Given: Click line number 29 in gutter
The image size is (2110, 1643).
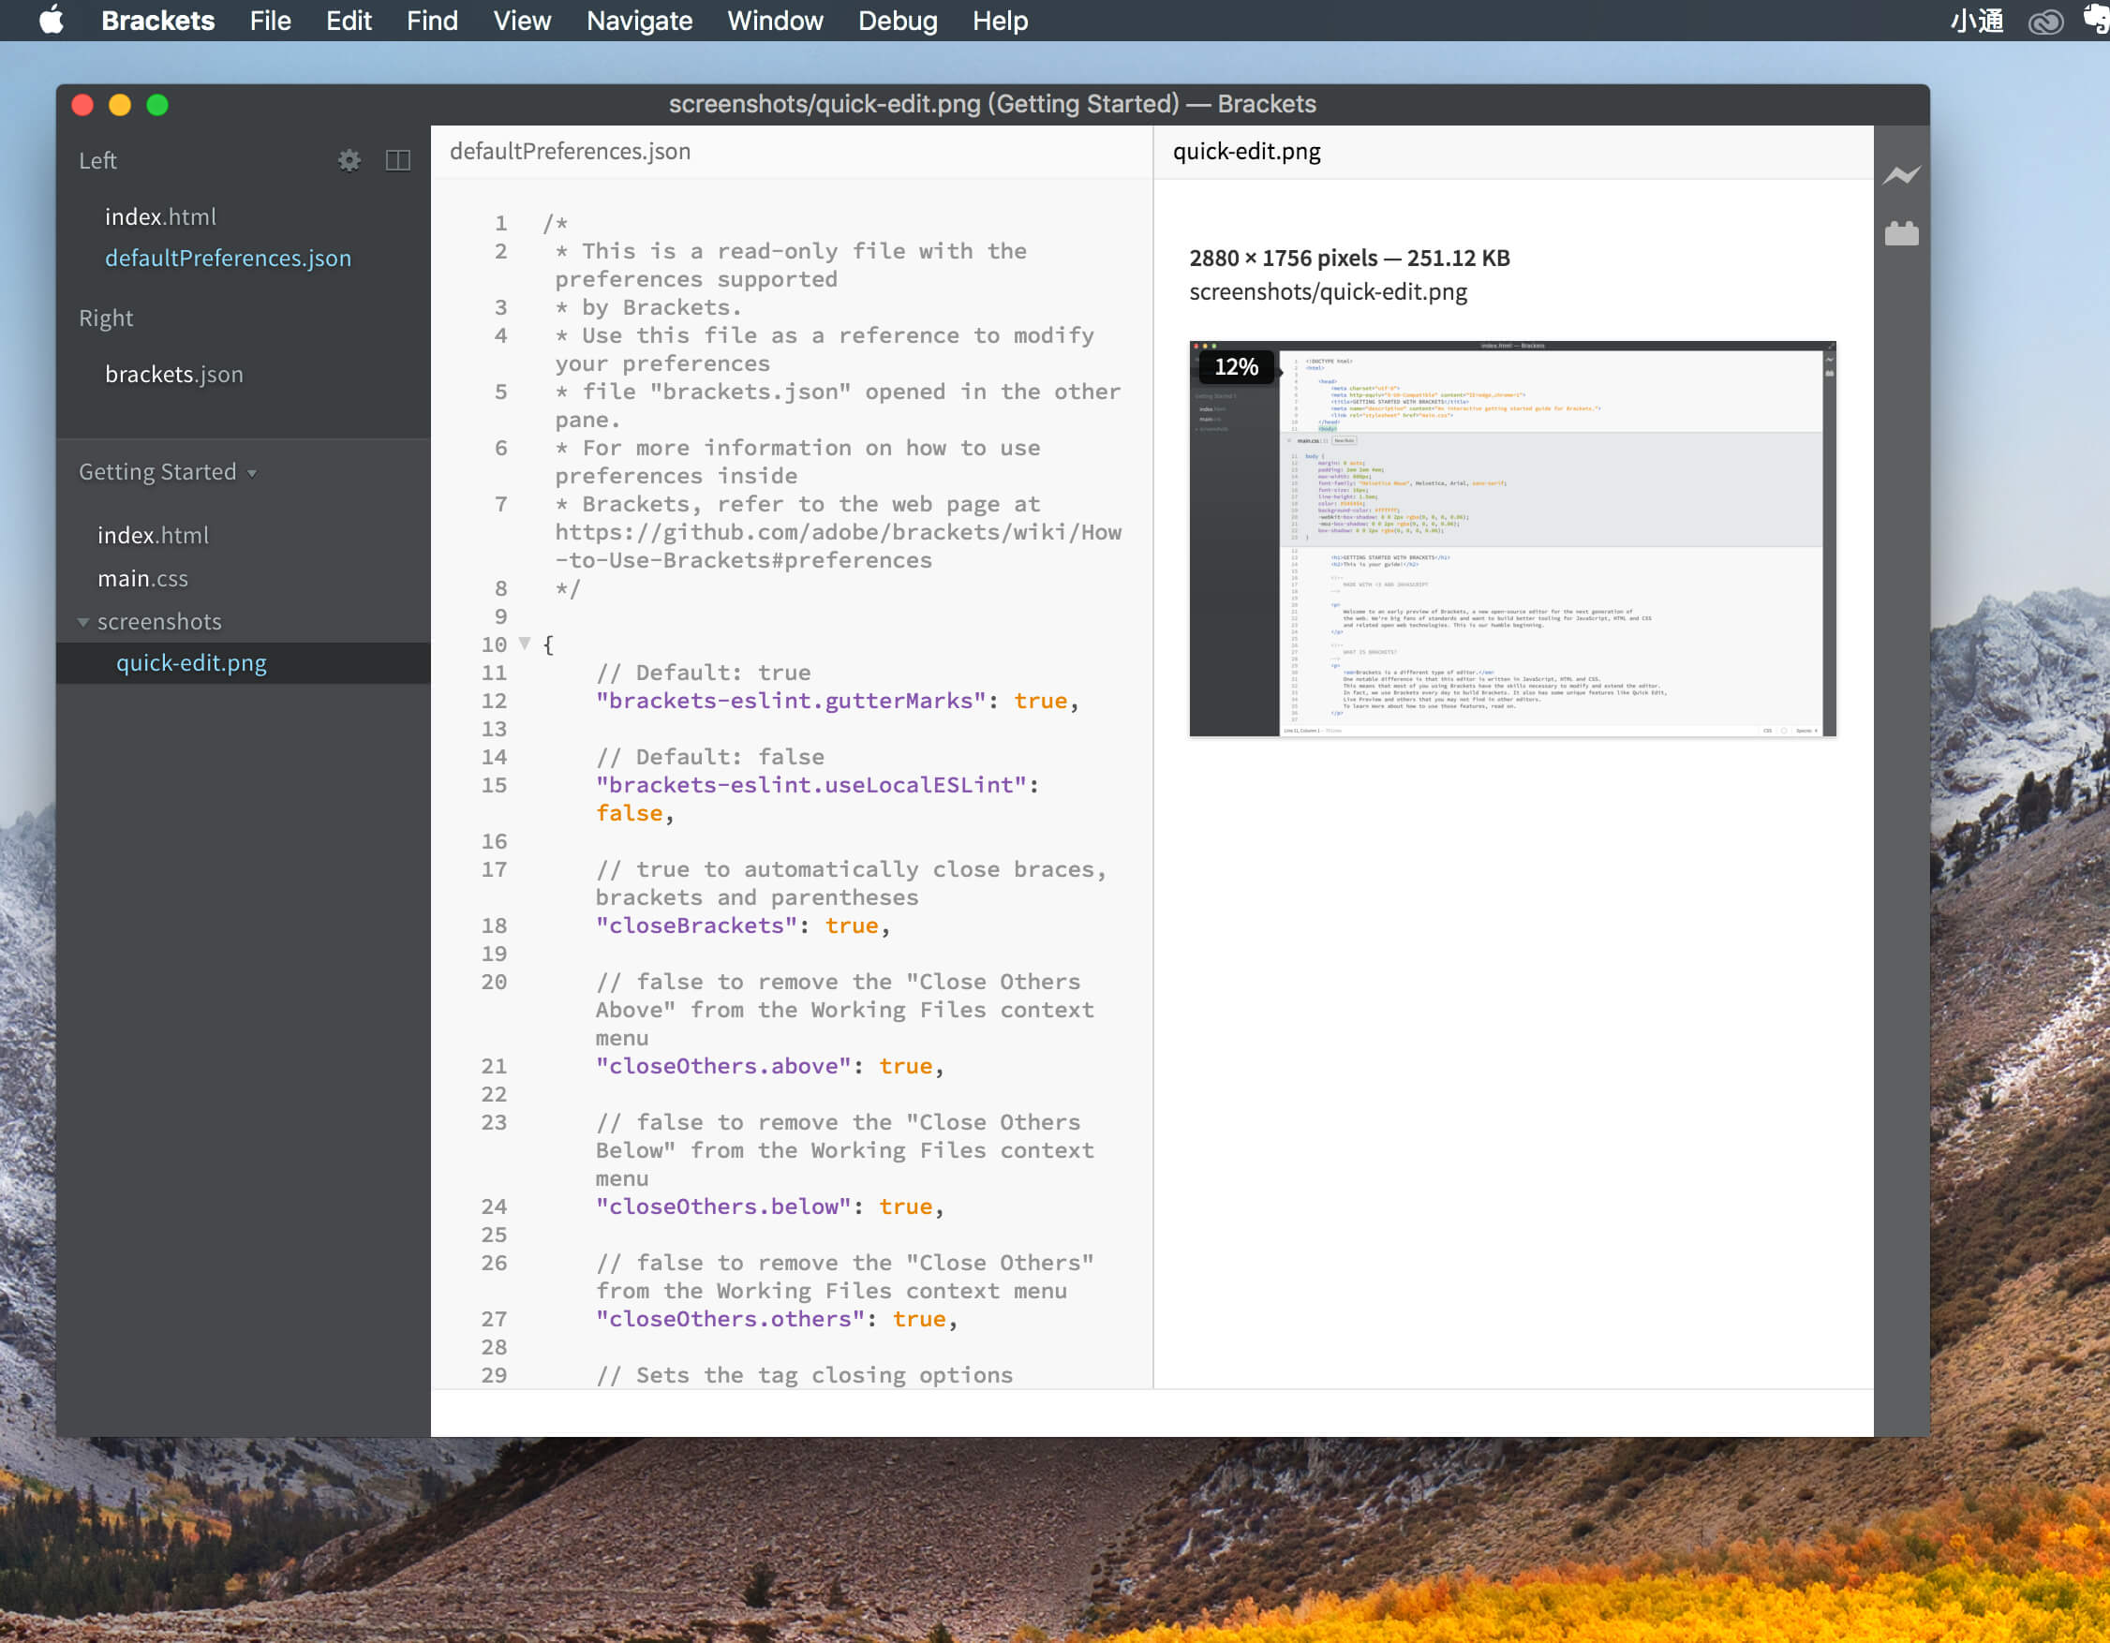Looking at the screenshot, I should 494,1374.
